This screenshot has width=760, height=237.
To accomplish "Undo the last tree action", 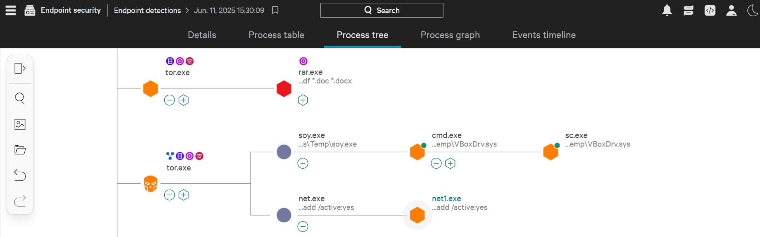I will tap(20, 175).
